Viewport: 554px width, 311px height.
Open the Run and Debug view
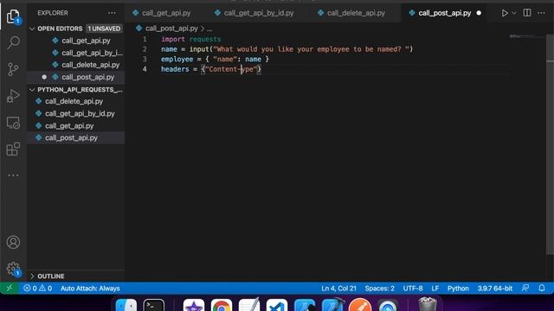(13, 96)
